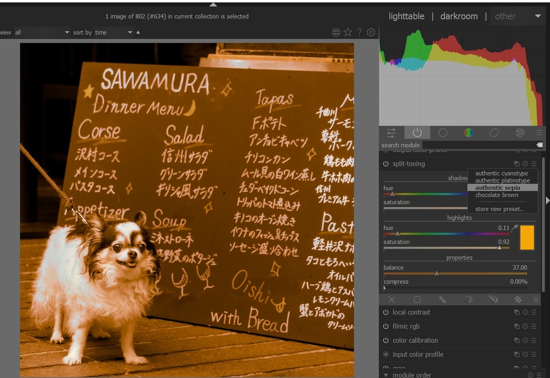This screenshot has height=378, width=550.
Task: Click the star overlays icon in the top bar
Action: pos(348,32)
